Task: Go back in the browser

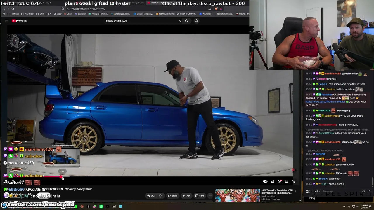Action: click(4, 9)
